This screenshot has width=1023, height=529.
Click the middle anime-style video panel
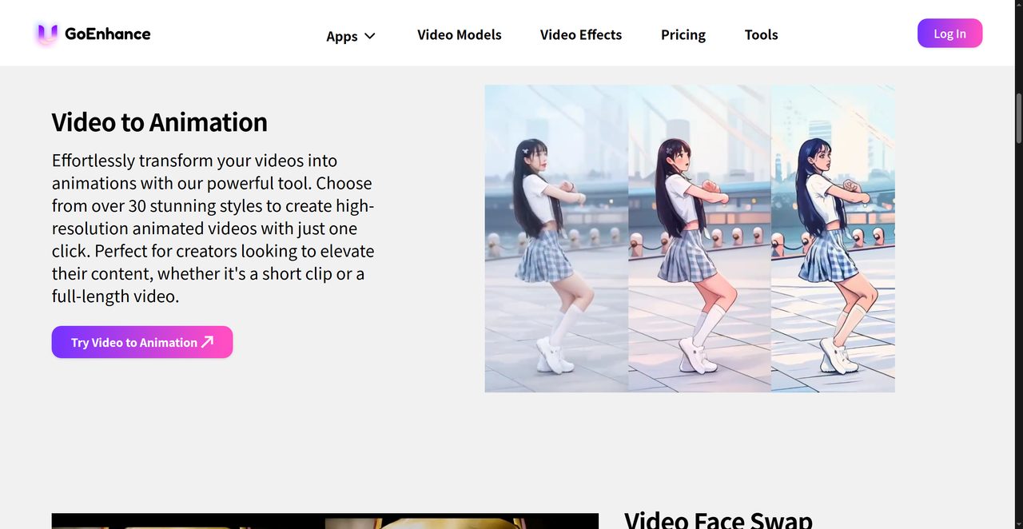coord(699,239)
